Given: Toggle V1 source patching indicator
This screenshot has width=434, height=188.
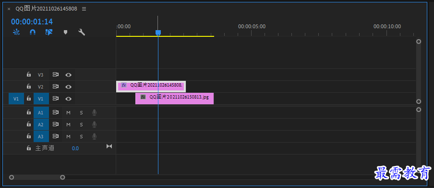Looking at the screenshot, I should tap(16, 99).
